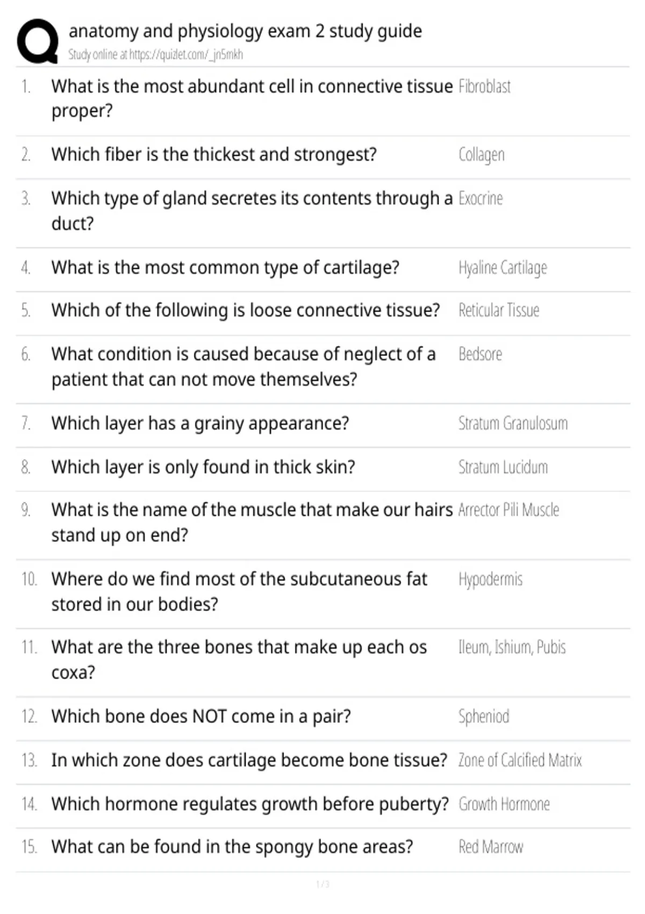The width and height of the screenshot is (645, 914).
Task: Select the Arrector Pili Muscle answer
Action: [508, 510]
